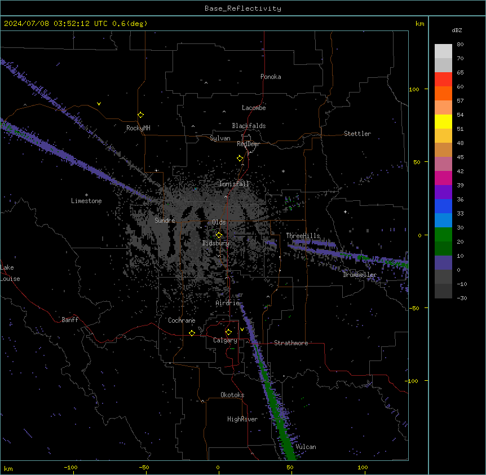The height and width of the screenshot is (475, 486).
Task: Click the ThreeHills label
Action: tap(303, 236)
